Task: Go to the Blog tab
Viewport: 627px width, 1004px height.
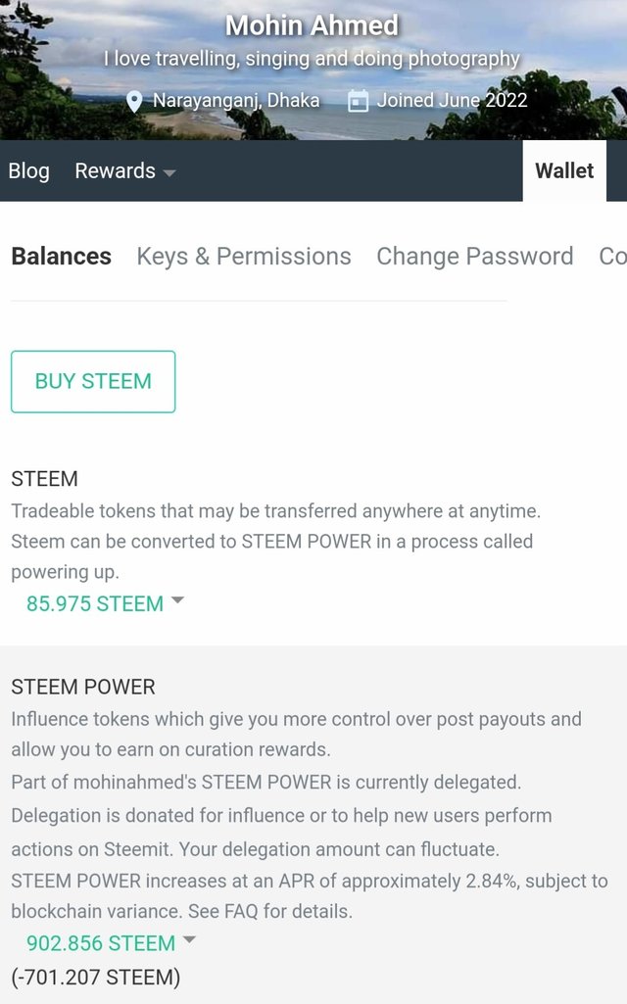Action: coord(28,171)
